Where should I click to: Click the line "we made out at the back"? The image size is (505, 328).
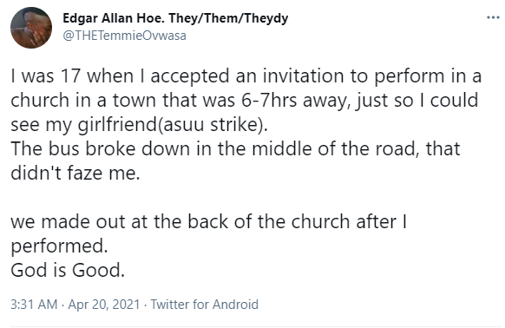(209, 221)
